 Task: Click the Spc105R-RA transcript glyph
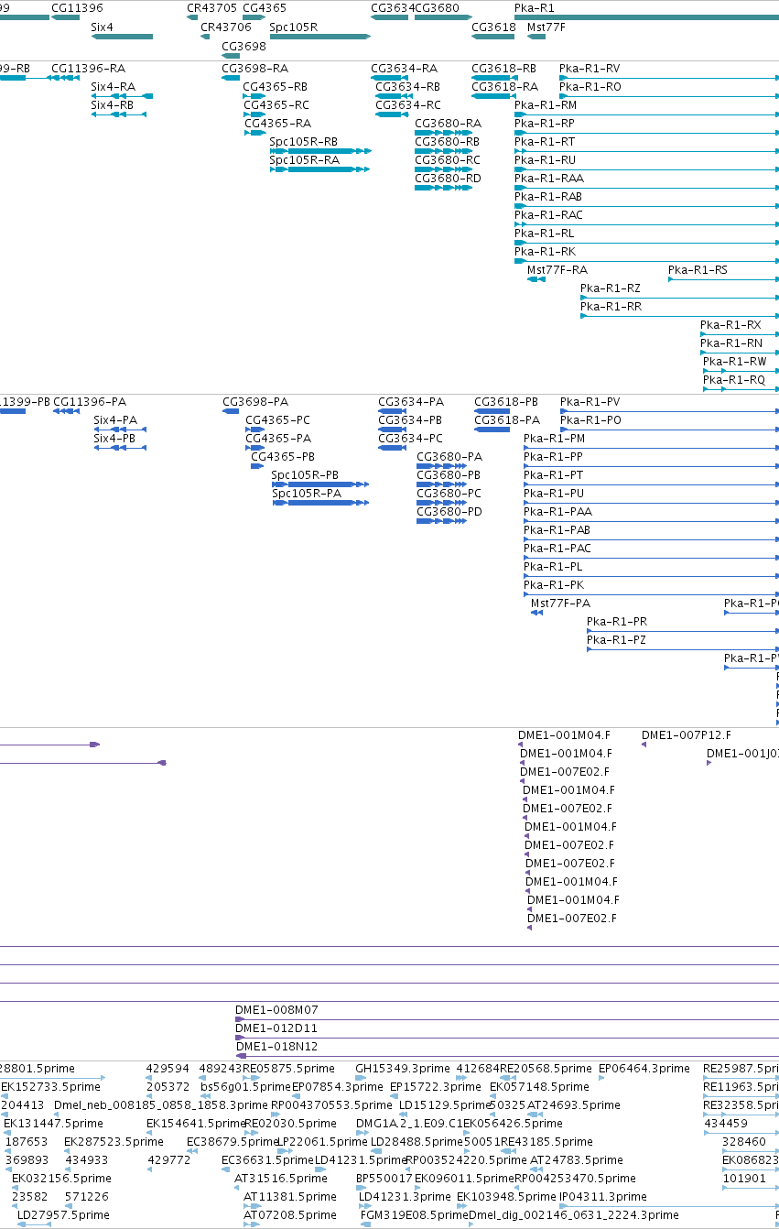coord(319,169)
